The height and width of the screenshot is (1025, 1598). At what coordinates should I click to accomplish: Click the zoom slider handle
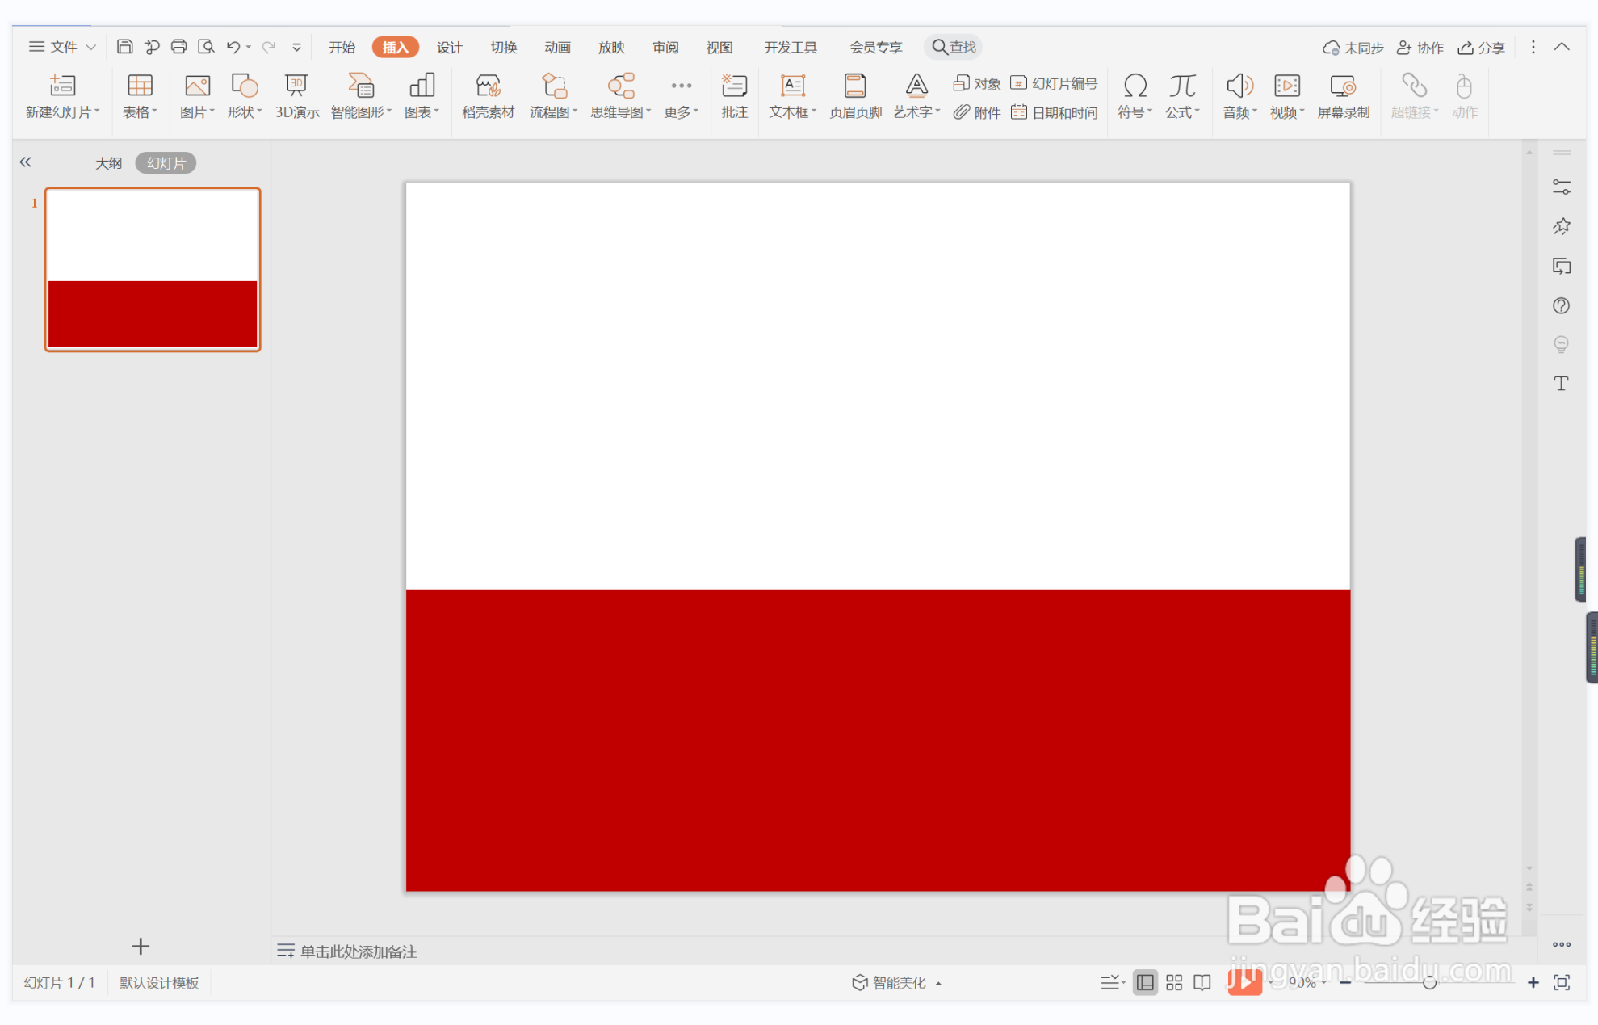click(x=1429, y=982)
